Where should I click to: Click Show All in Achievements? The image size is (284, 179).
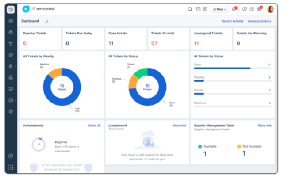(95, 126)
